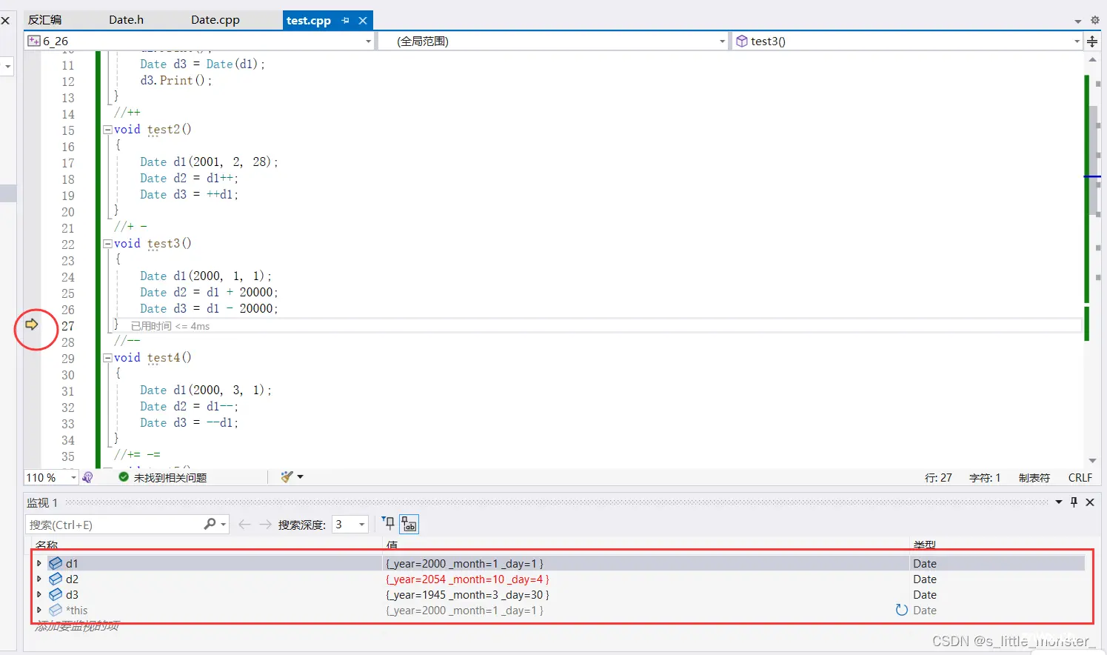Image resolution: width=1107 pixels, height=655 pixels.
Task: Click the d3 object cube icon
Action: (56, 594)
